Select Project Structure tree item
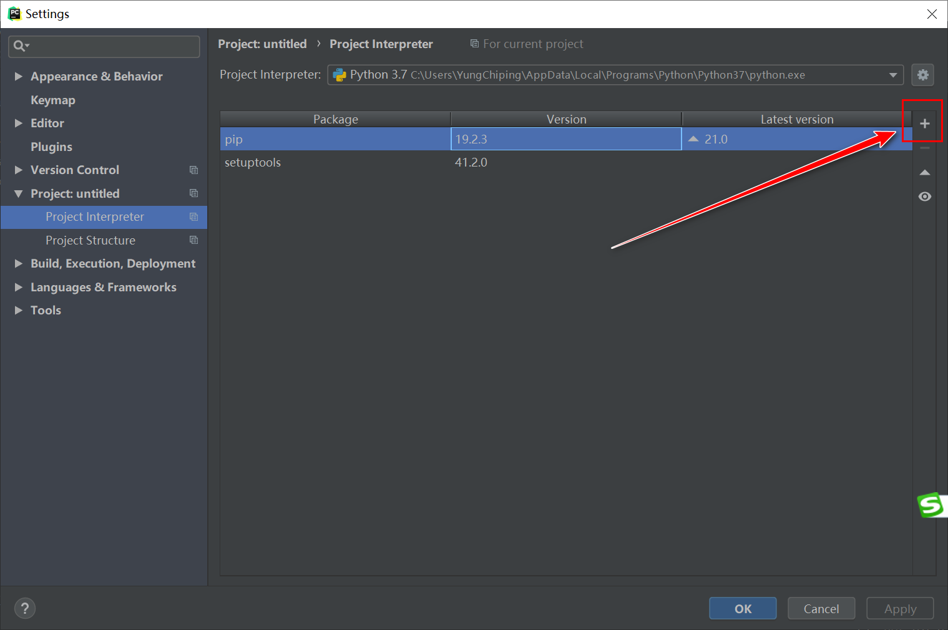 coord(104,240)
